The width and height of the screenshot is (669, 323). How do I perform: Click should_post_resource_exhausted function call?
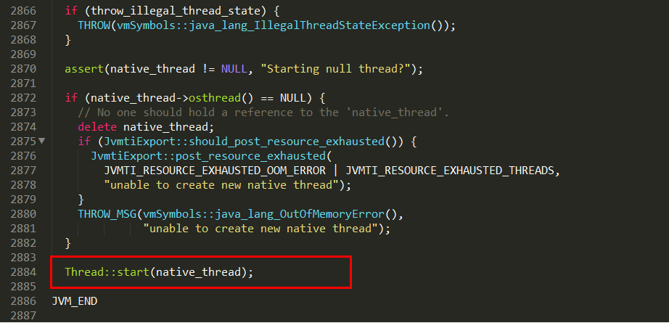click(287, 142)
